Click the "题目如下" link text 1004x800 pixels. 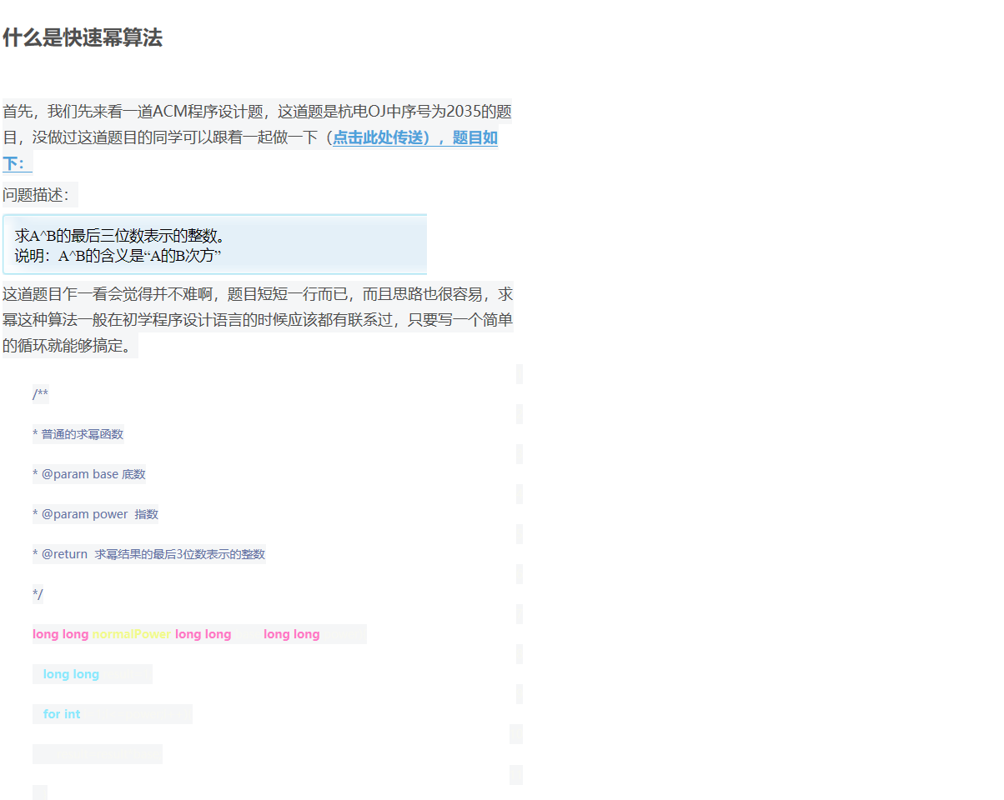point(476,137)
